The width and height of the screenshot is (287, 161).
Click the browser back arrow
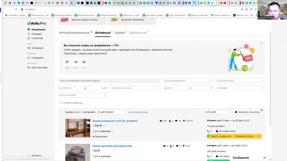(x=5, y=9)
